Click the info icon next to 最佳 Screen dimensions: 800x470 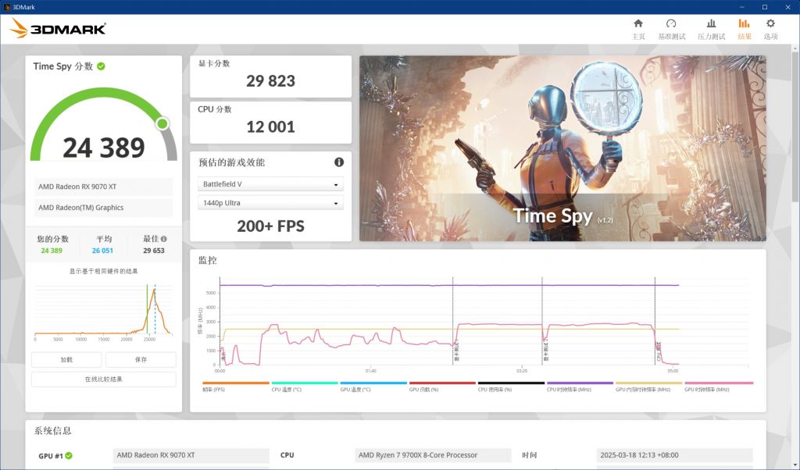click(x=164, y=239)
